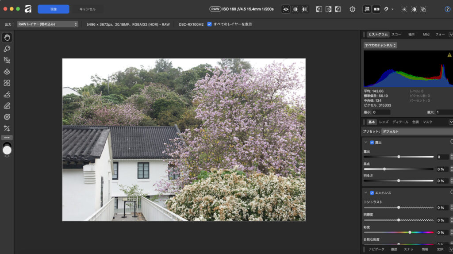Switch to the レンズ tab

384,122
